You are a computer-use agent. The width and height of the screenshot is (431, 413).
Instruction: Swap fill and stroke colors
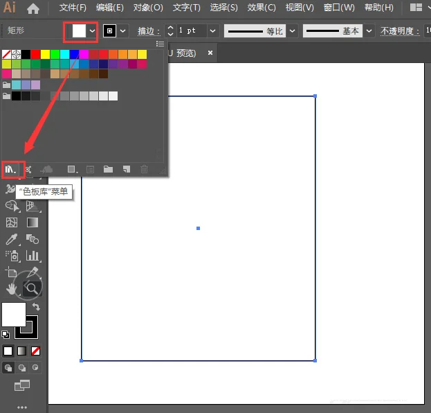click(36, 306)
